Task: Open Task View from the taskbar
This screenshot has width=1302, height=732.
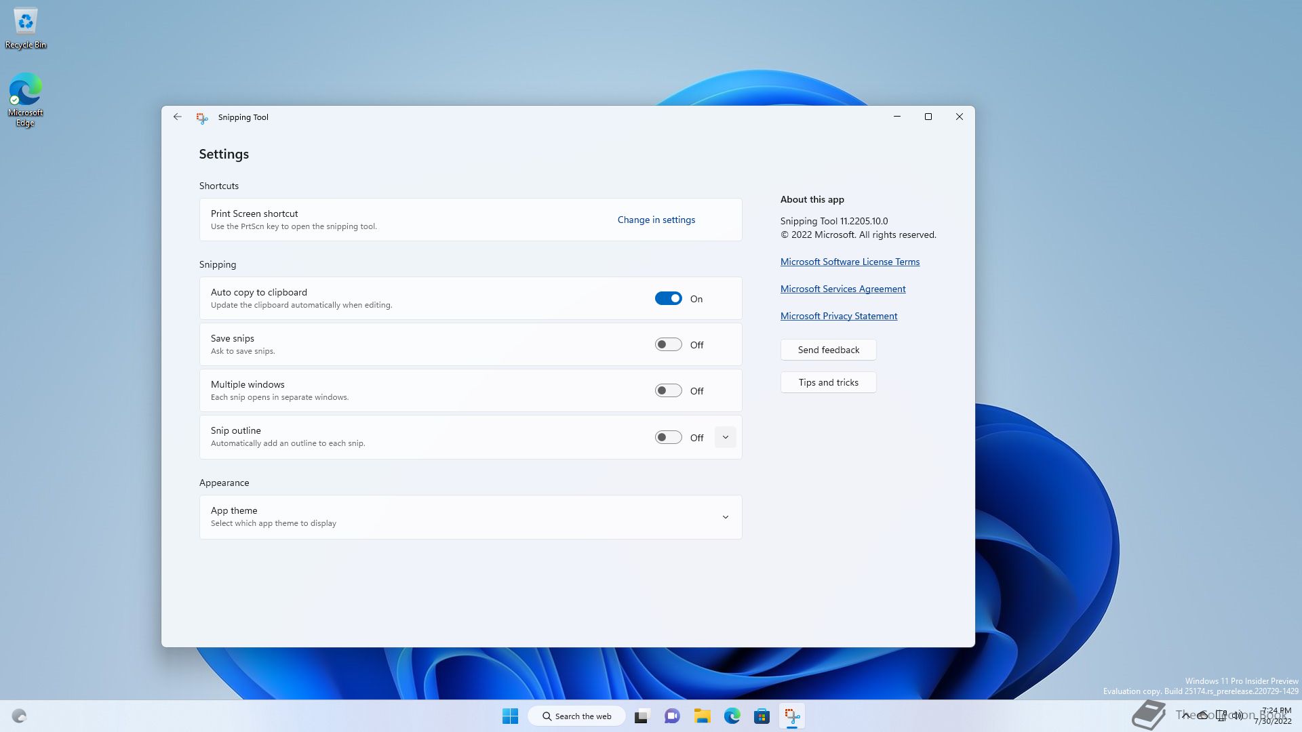Action: point(642,716)
